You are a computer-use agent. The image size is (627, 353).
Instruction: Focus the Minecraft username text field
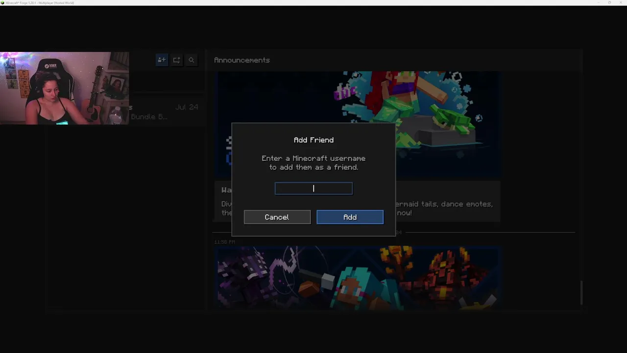click(x=313, y=188)
